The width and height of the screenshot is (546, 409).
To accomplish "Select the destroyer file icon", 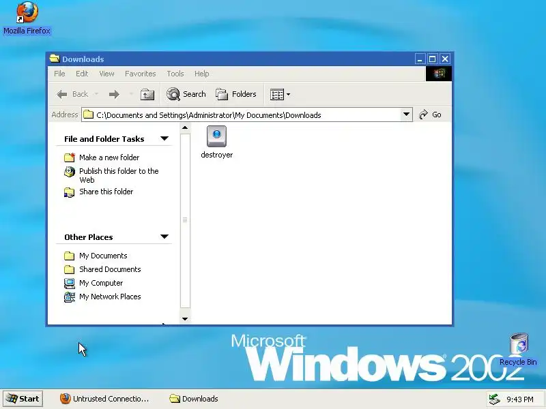I will pos(216,136).
